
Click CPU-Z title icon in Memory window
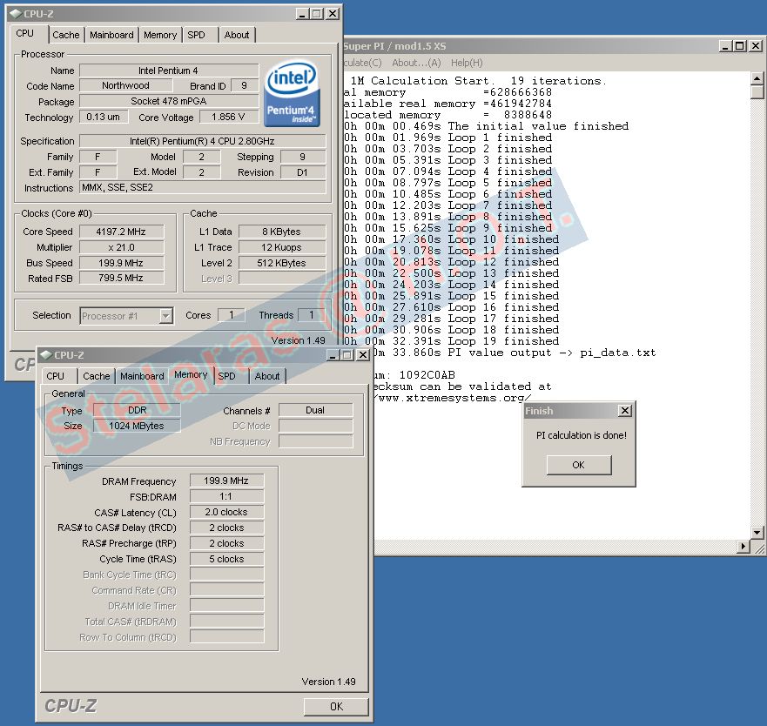pyautogui.click(x=46, y=354)
